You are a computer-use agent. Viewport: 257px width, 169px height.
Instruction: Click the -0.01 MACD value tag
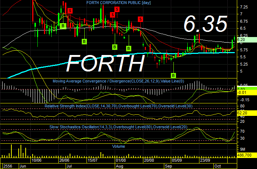[247, 93]
